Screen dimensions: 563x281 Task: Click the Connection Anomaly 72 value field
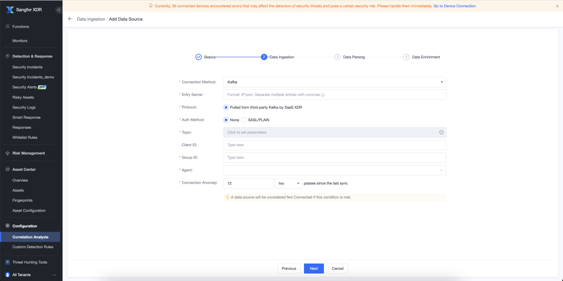[248, 183]
